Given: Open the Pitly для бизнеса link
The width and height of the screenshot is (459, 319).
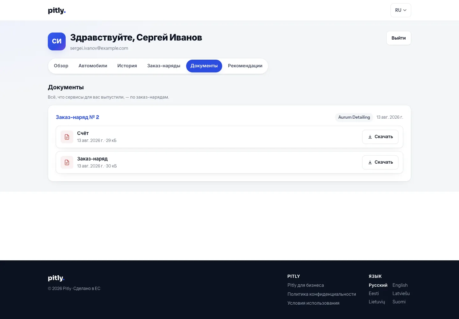Looking at the screenshot, I should pos(306,285).
